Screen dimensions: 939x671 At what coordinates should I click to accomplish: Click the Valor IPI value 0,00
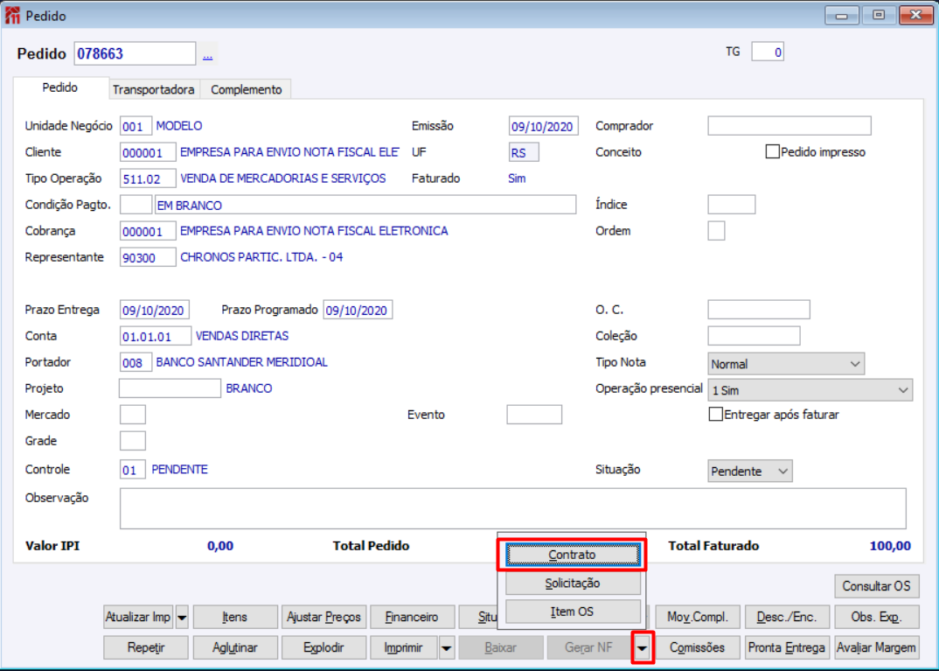[220, 546]
